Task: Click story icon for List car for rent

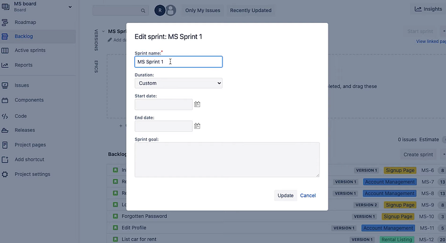Action: [115, 239]
